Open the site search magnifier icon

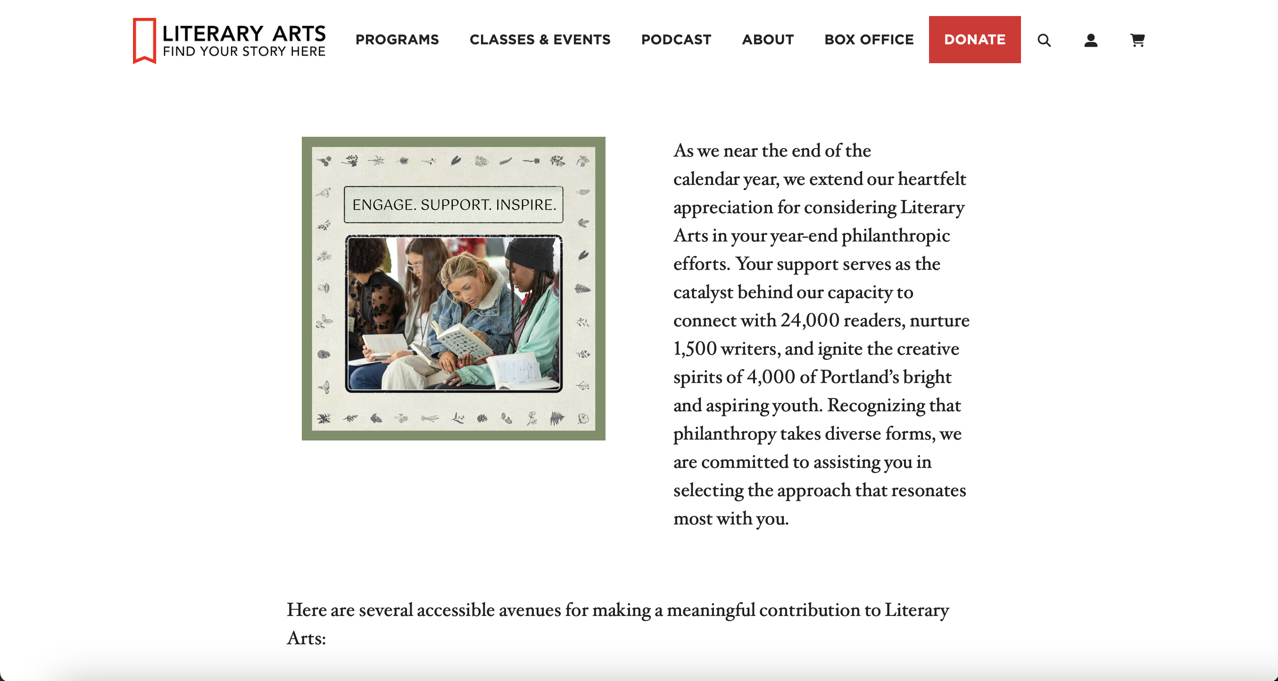[1044, 40]
